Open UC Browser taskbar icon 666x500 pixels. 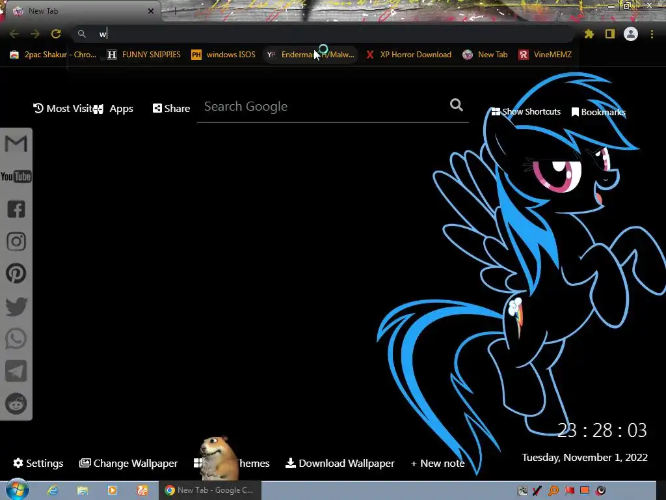click(x=142, y=490)
